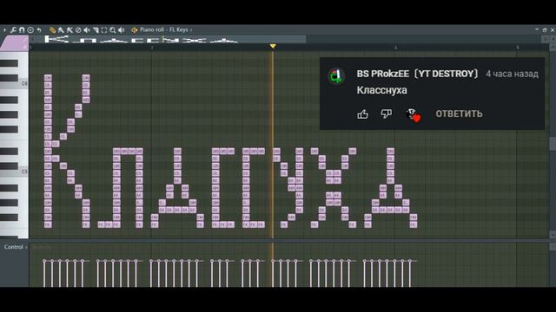
Task: Click bar 4 on the timeline ruler
Action: point(396,48)
